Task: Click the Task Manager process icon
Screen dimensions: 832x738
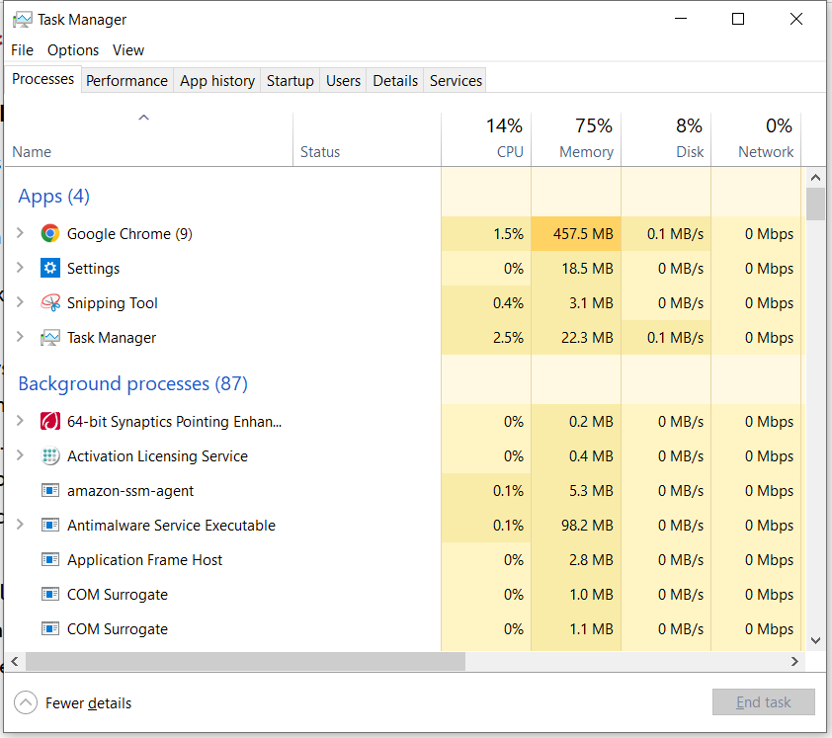Action: pyautogui.click(x=50, y=338)
